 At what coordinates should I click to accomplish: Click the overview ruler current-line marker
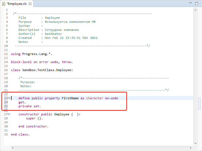pyautogui.click(x=199, y=104)
